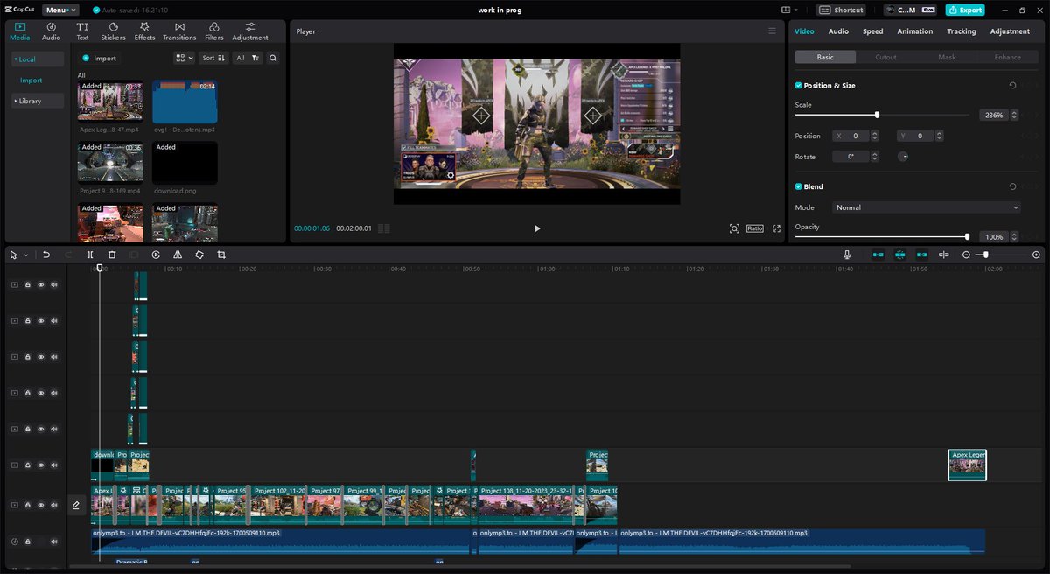Click the Import button in media panel
The width and height of the screenshot is (1050, 574).
(100, 58)
